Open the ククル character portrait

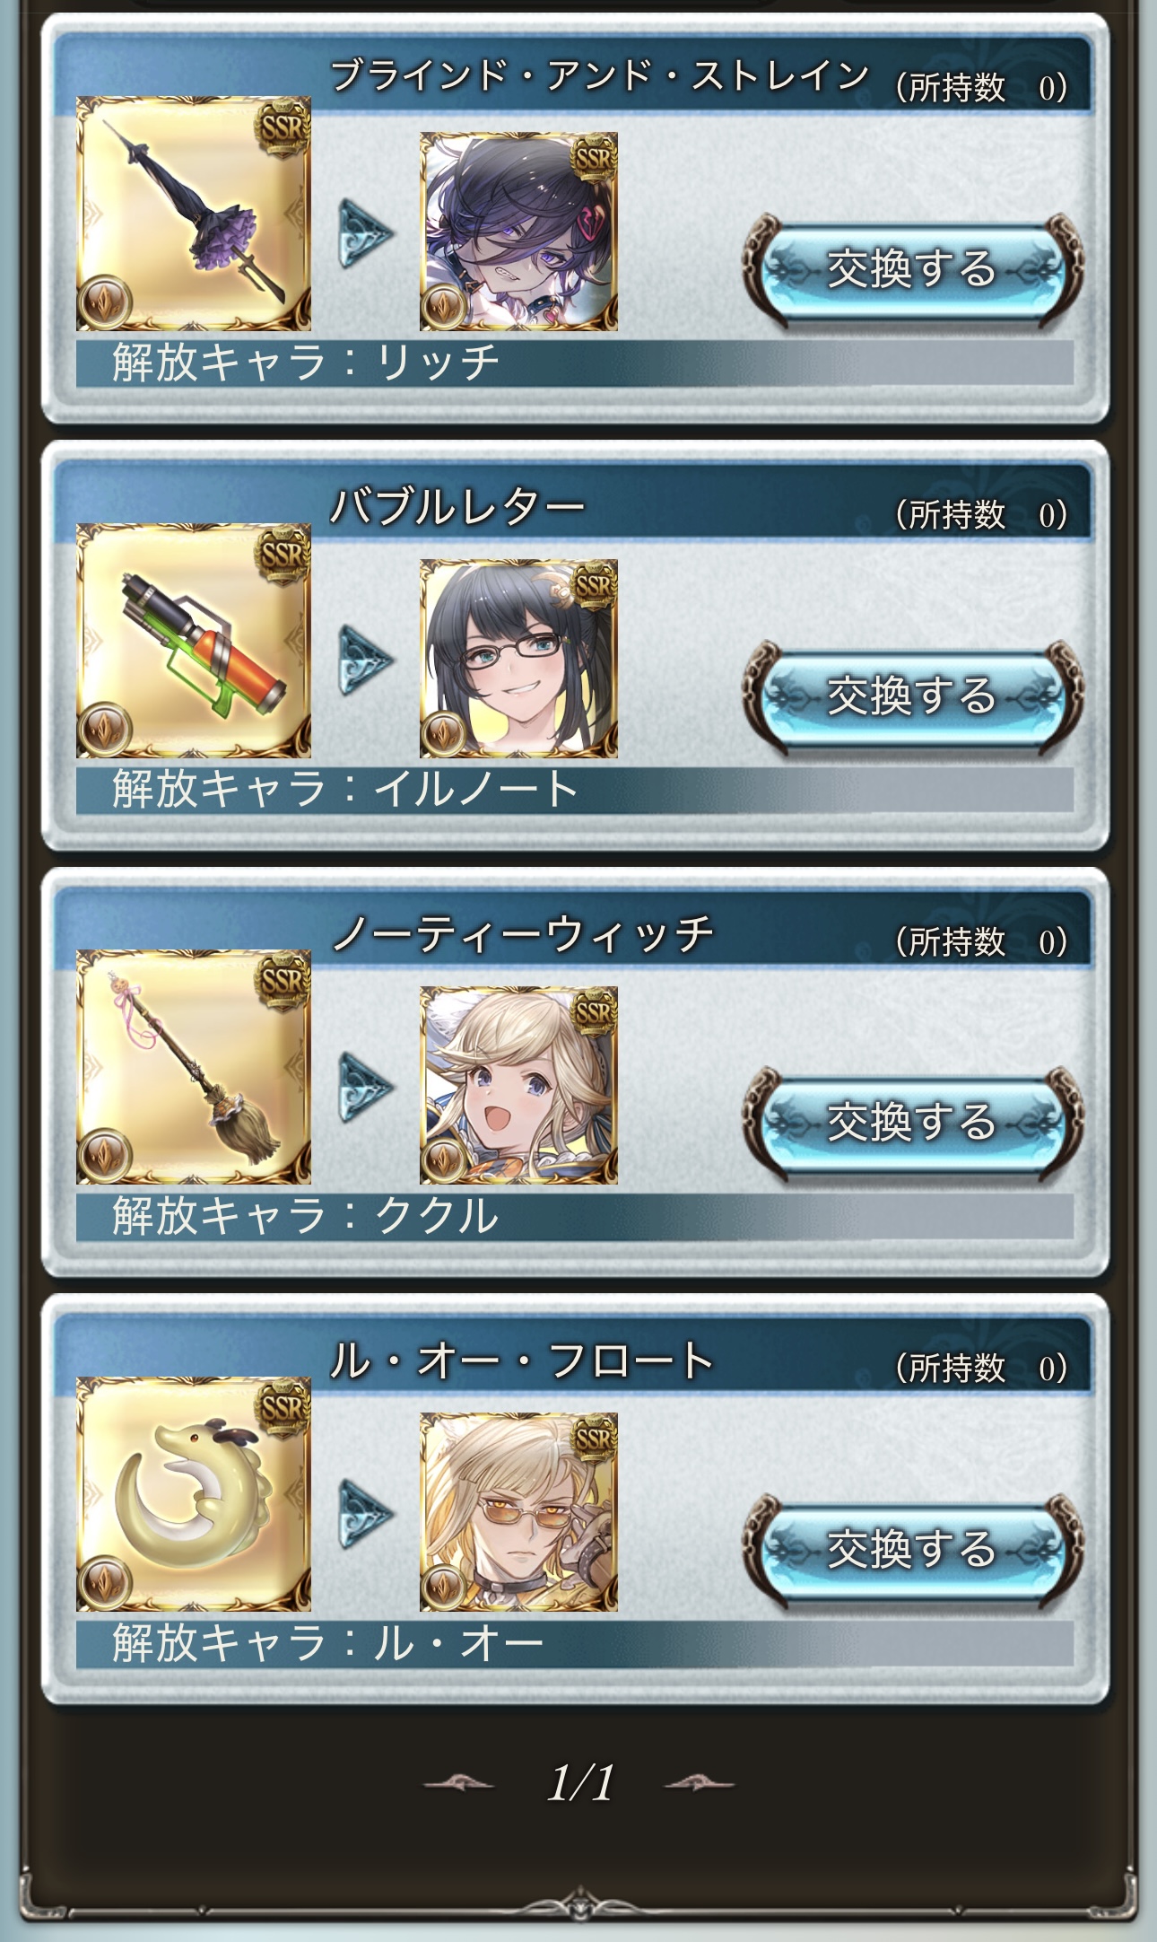(x=518, y=1085)
